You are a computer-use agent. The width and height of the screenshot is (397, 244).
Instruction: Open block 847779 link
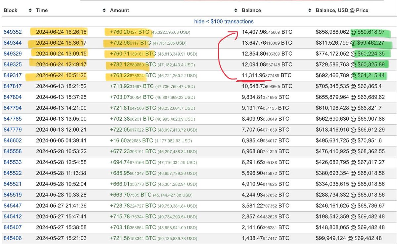pyautogui.click(x=13, y=130)
